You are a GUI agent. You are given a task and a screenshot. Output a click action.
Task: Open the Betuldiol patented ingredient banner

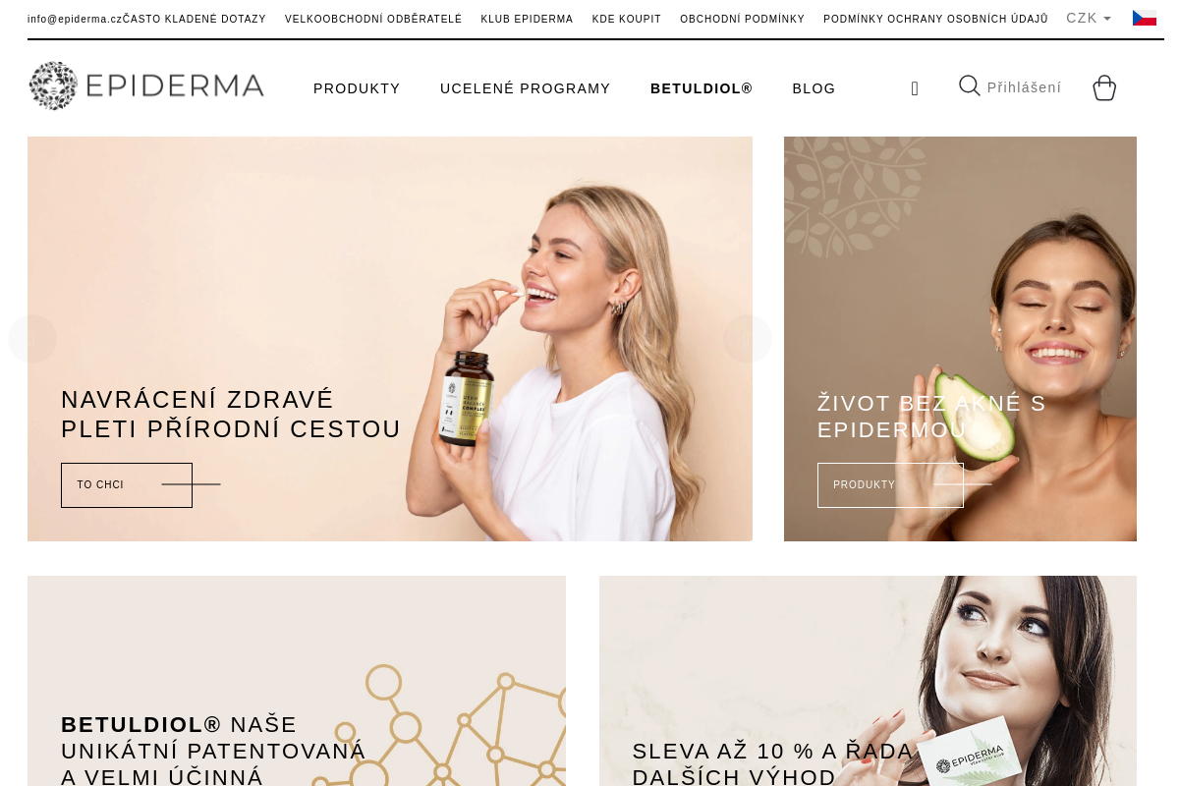pyautogui.click(x=297, y=681)
